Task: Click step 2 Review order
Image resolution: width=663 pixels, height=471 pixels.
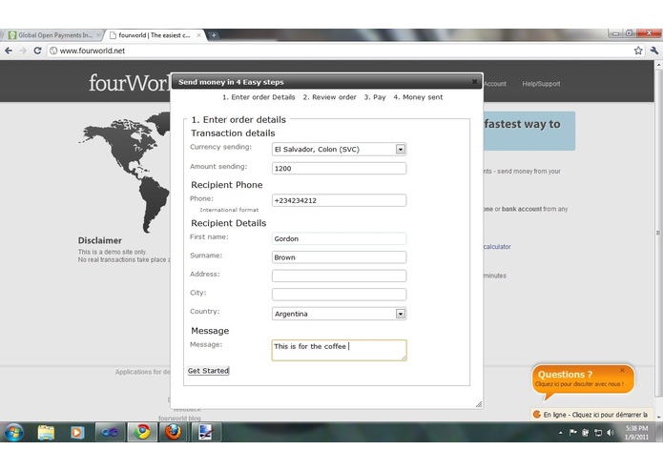Action: 329,97
